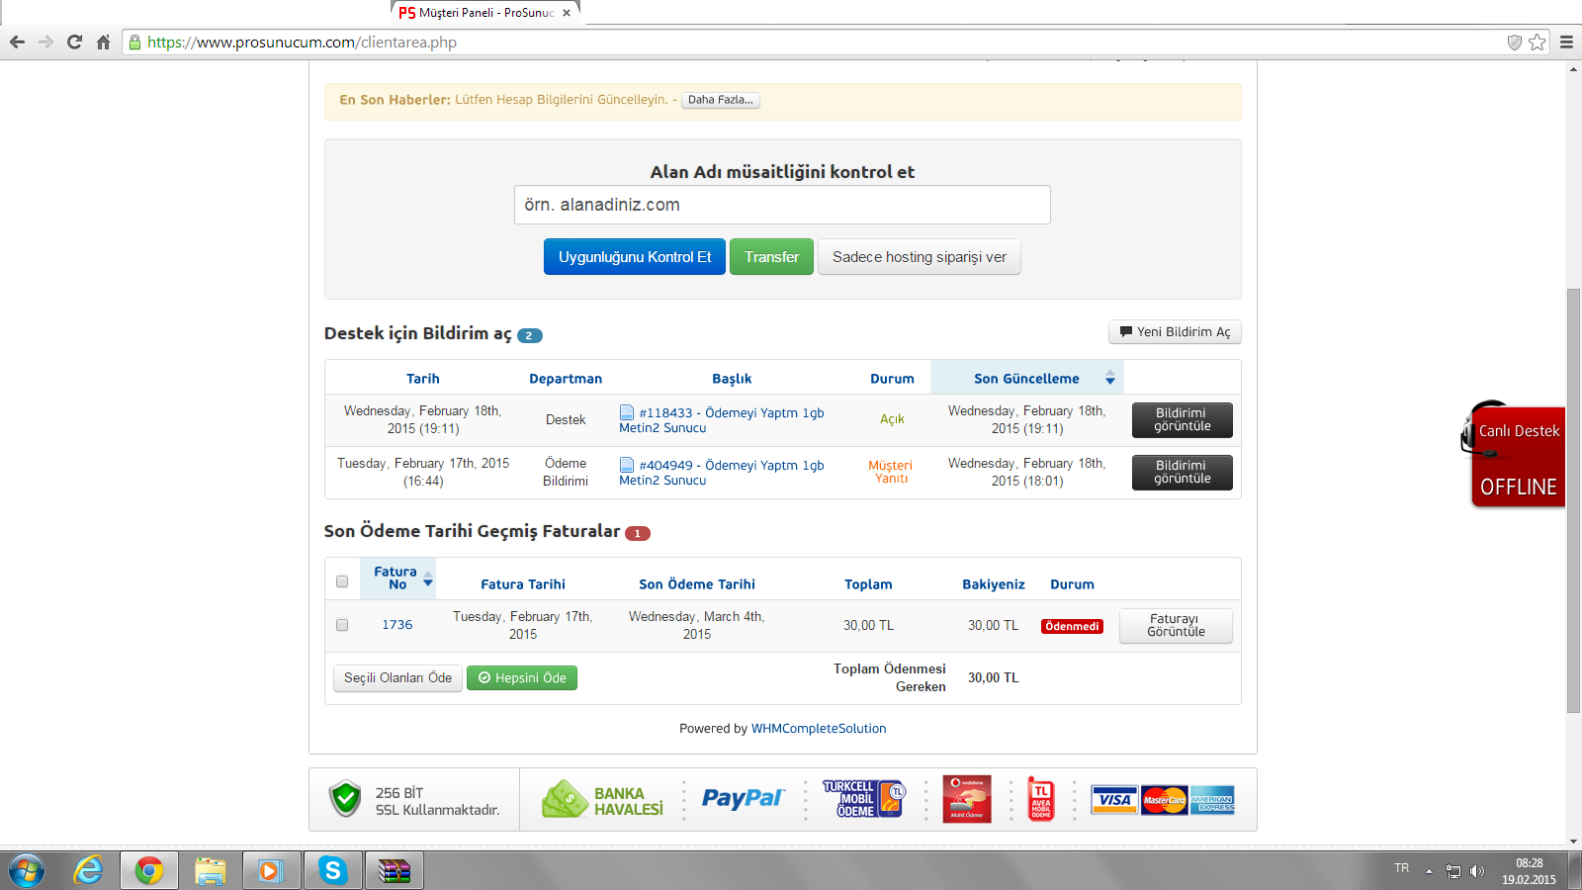Sort tickets by Başlık header

click(x=732, y=379)
